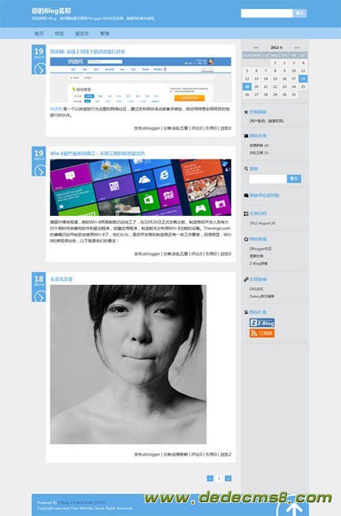This screenshot has height=516, width=341.
Task: Click the category link under the portrait post
Action: tap(179, 454)
